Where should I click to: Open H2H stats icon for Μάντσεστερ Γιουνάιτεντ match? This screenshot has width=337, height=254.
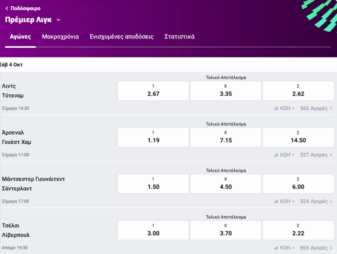[276, 201]
